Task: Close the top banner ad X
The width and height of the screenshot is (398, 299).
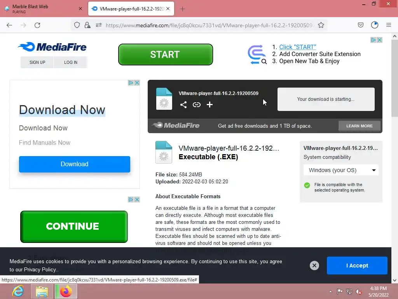Action: [x=379, y=40]
